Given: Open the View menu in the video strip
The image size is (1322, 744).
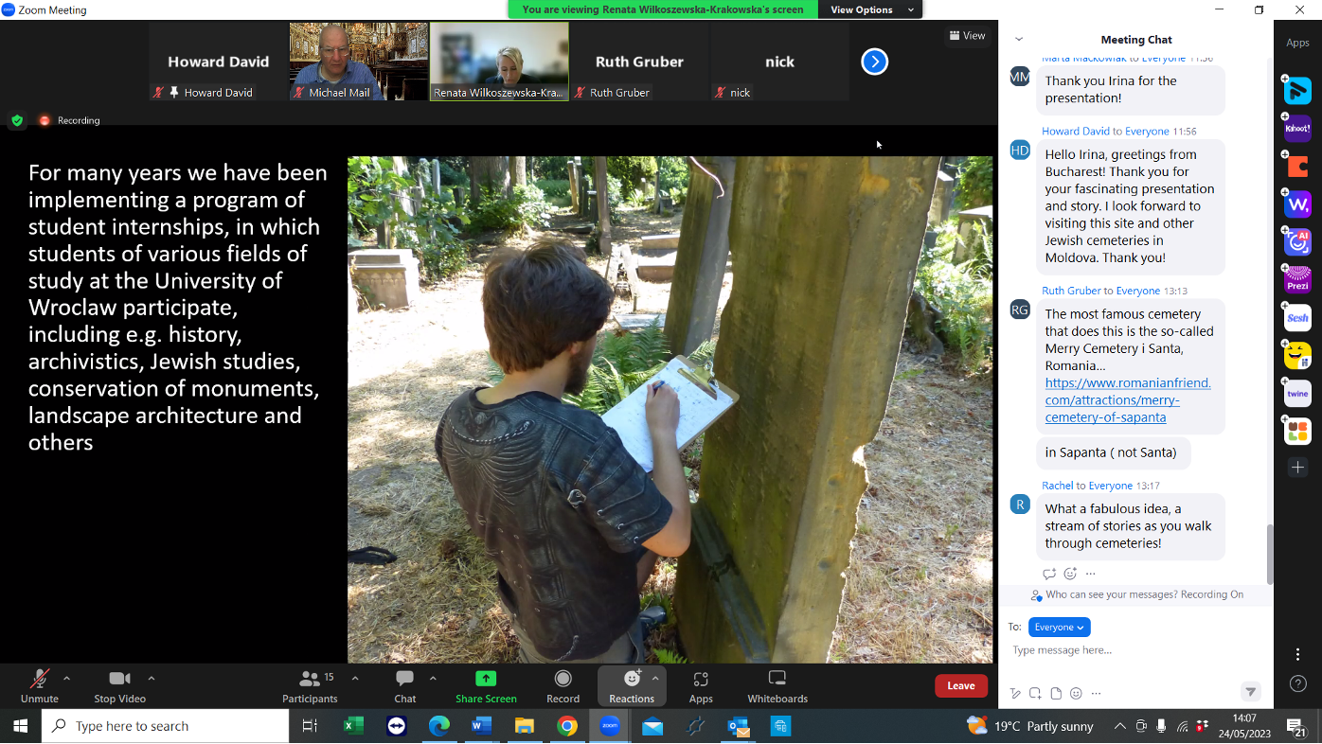Looking at the screenshot, I should (x=967, y=35).
